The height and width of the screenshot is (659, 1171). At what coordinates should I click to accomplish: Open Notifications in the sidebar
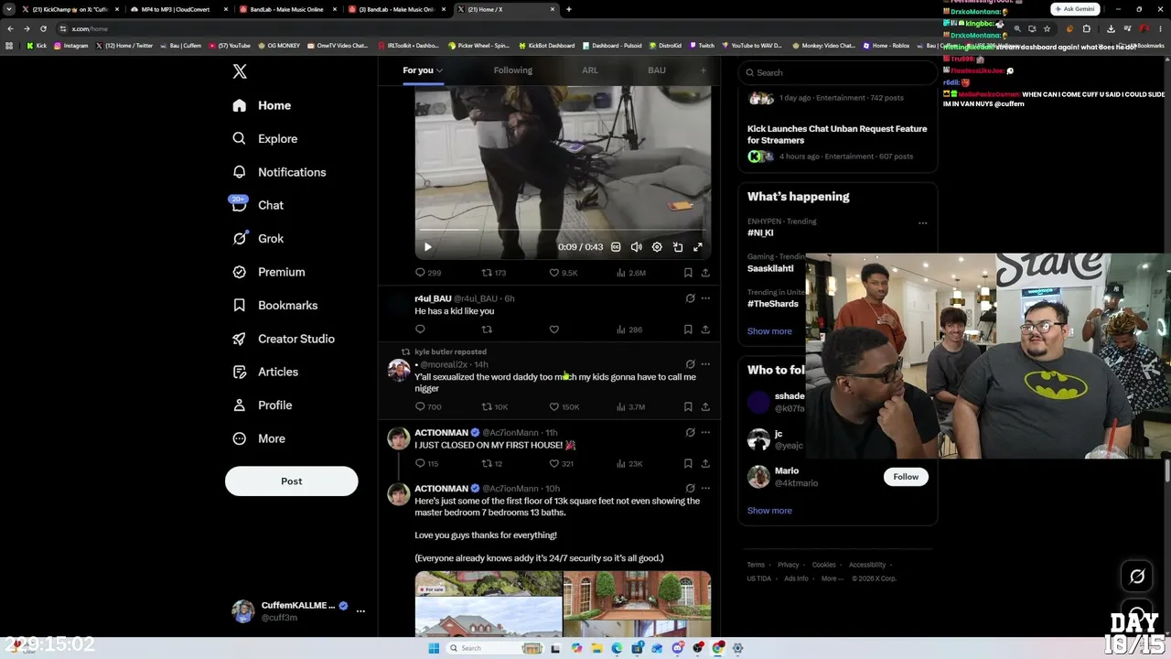pyautogui.click(x=279, y=172)
